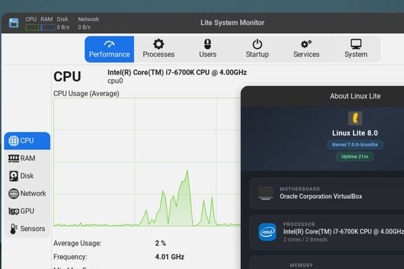
Task: Select GPU in the sidebar
Action: 28,211
